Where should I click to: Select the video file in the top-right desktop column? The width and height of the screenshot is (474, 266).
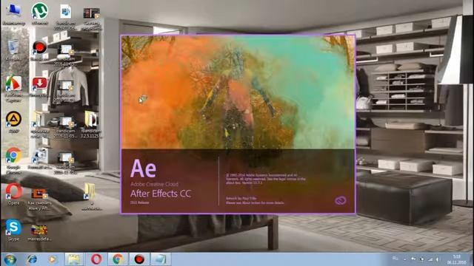(92, 18)
